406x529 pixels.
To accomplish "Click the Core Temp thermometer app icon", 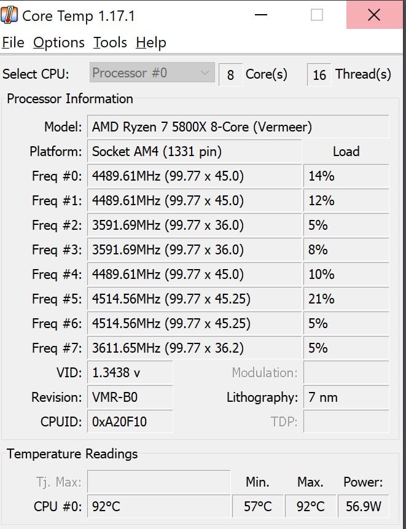I will coord(10,15).
